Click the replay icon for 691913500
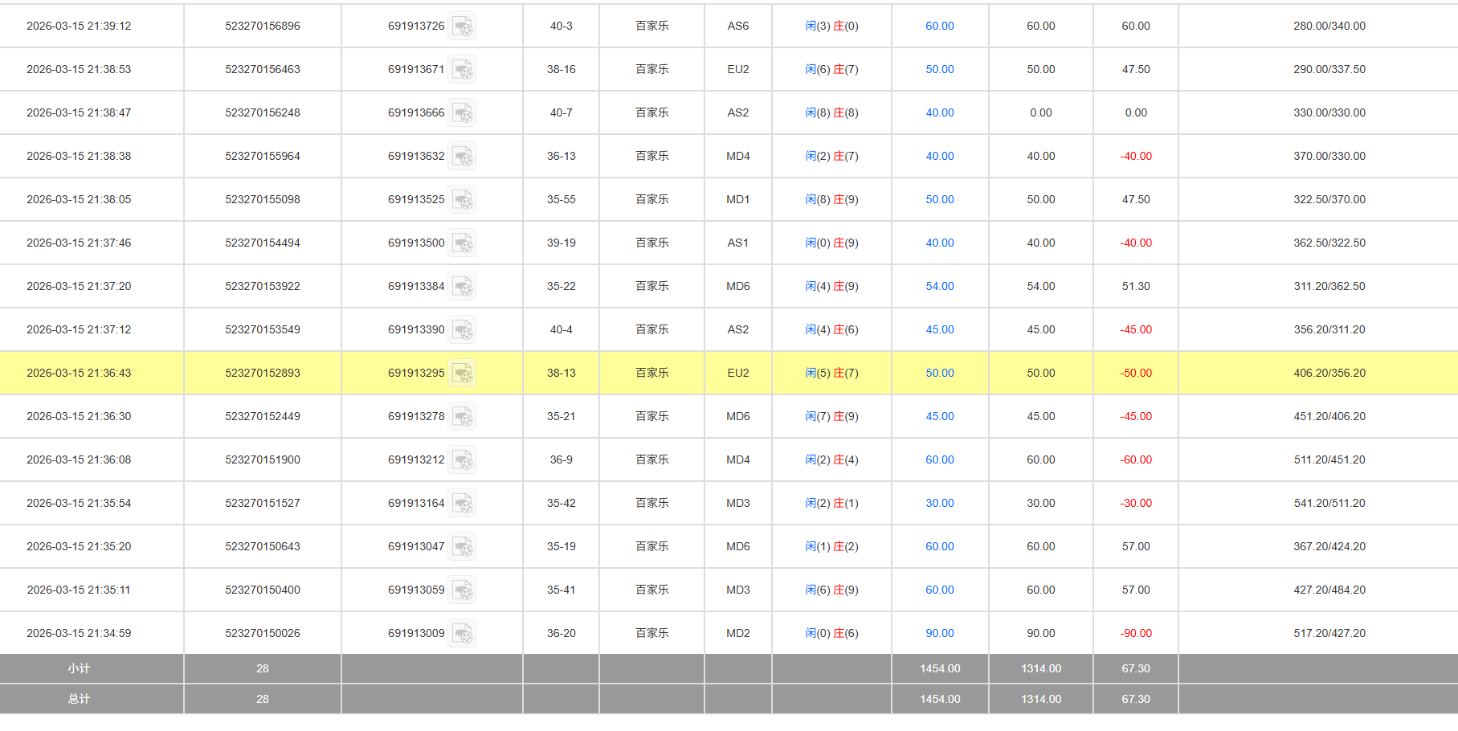 [x=462, y=243]
